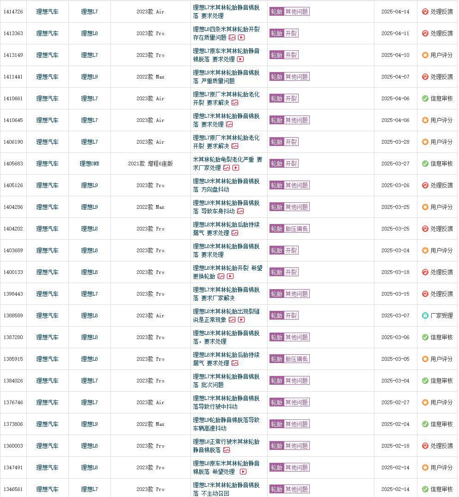Open complaint titled 理想L9米其林轮胎静音棉脱落 方向盘抖动
Image resolution: width=459 pixels, height=497 pixels.
click(226, 185)
